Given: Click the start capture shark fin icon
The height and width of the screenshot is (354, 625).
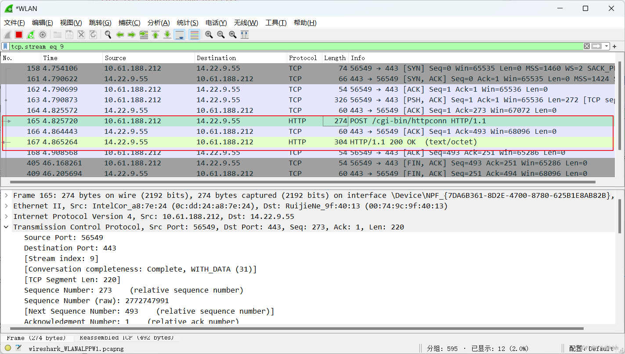Looking at the screenshot, I should (7, 35).
